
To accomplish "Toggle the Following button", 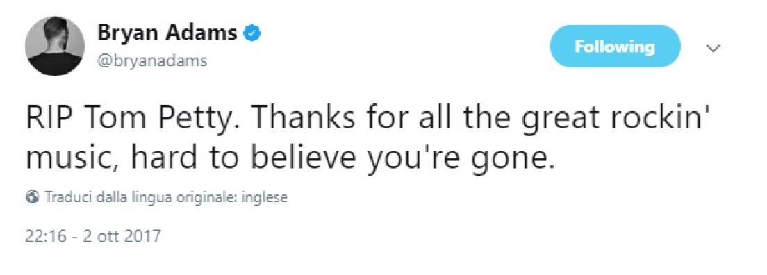I will tap(615, 47).
